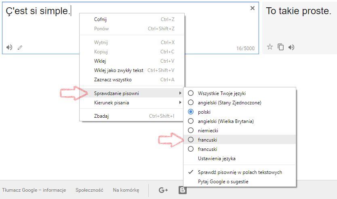Clear the source text with X
Image resolution: width=337 pixels, height=199 pixels.
click(x=253, y=8)
